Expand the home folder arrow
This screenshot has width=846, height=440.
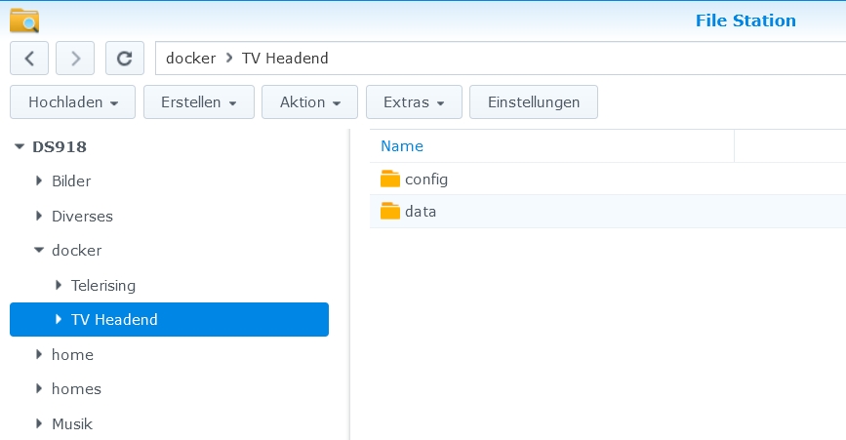(39, 354)
